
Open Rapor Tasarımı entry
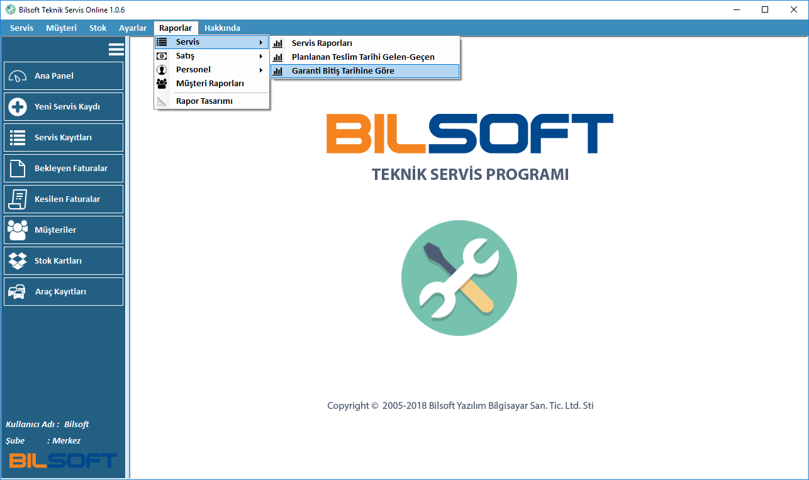pos(212,101)
